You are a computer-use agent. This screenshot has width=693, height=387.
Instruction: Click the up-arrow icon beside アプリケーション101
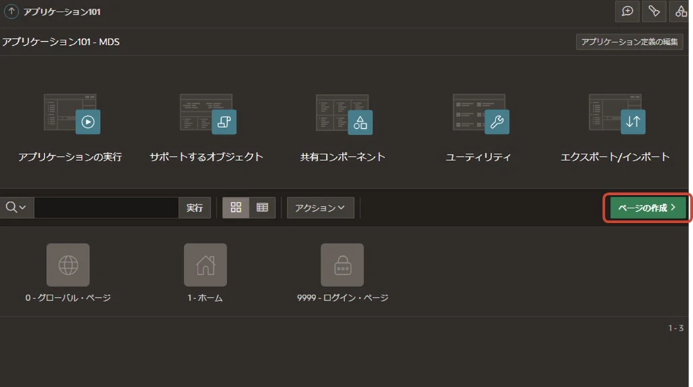tap(11, 11)
